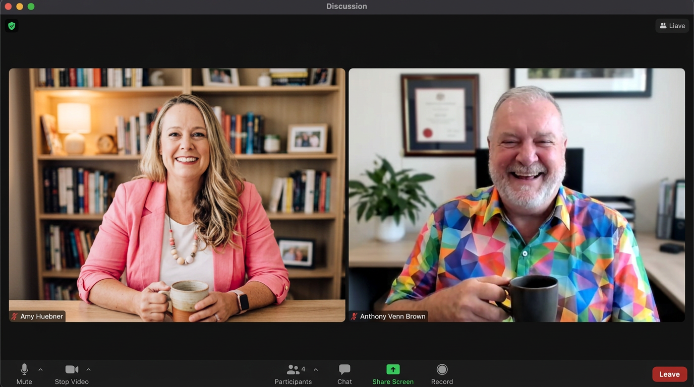Minimize the Discussion window
Screen dimensions: 694x387
(x=20, y=7)
